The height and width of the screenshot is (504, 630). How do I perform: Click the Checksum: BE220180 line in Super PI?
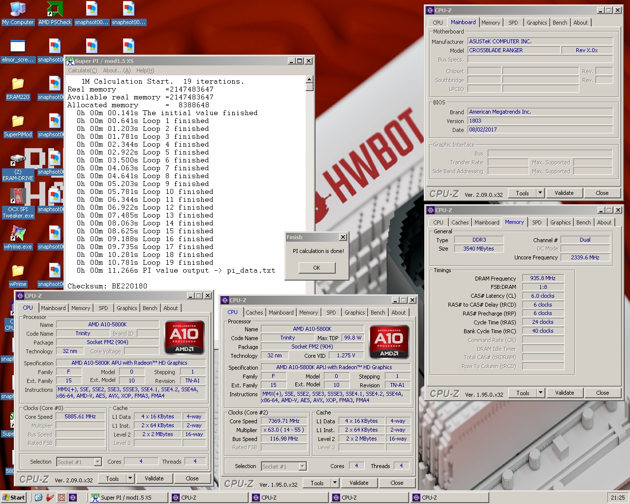[x=107, y=286]
